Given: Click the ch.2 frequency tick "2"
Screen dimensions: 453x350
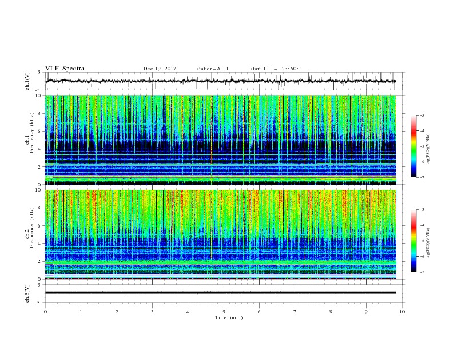Looking at the screenshot, I should click(40, 261).
